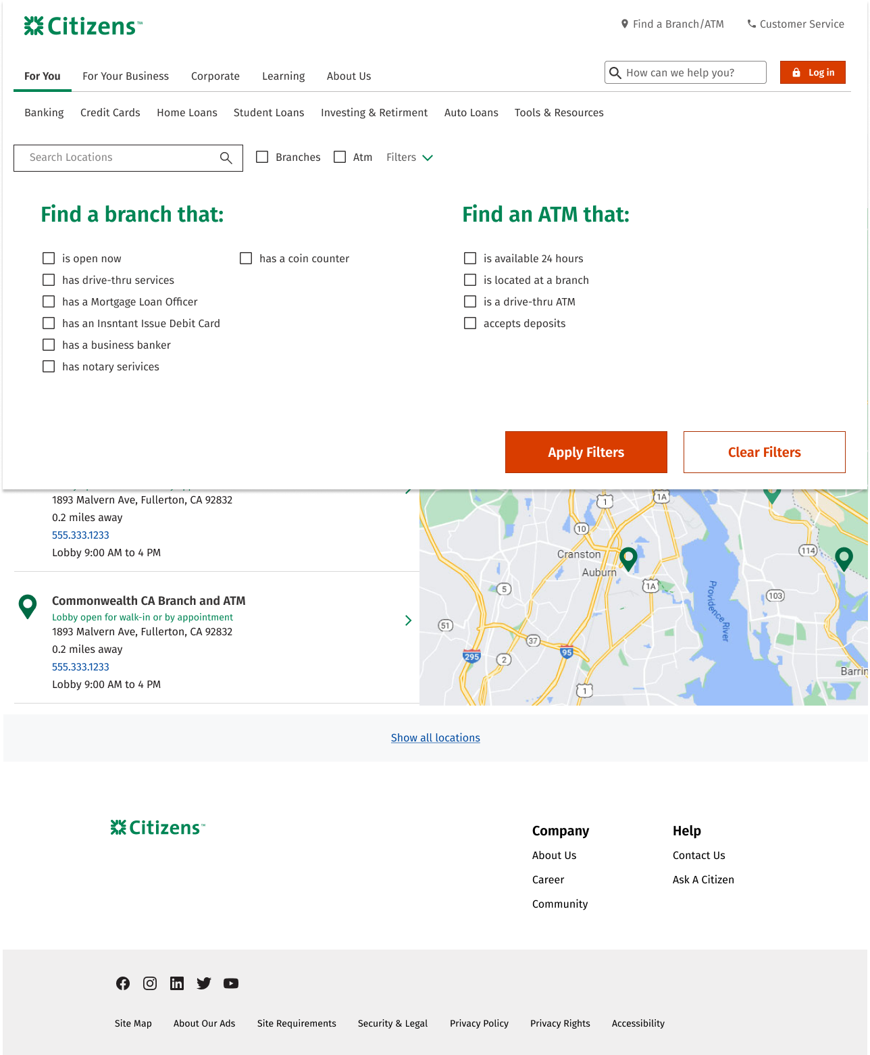Open the Facebook social icon

[x=123, y=983]
